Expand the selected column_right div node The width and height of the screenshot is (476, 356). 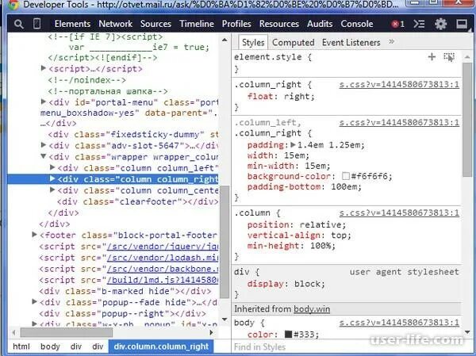coord(52,178)
